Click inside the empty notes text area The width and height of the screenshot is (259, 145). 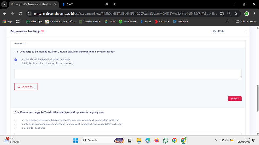(x=128, y=74)
